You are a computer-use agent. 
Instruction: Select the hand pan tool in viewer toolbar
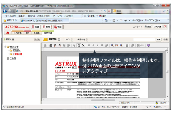(79, 45)
